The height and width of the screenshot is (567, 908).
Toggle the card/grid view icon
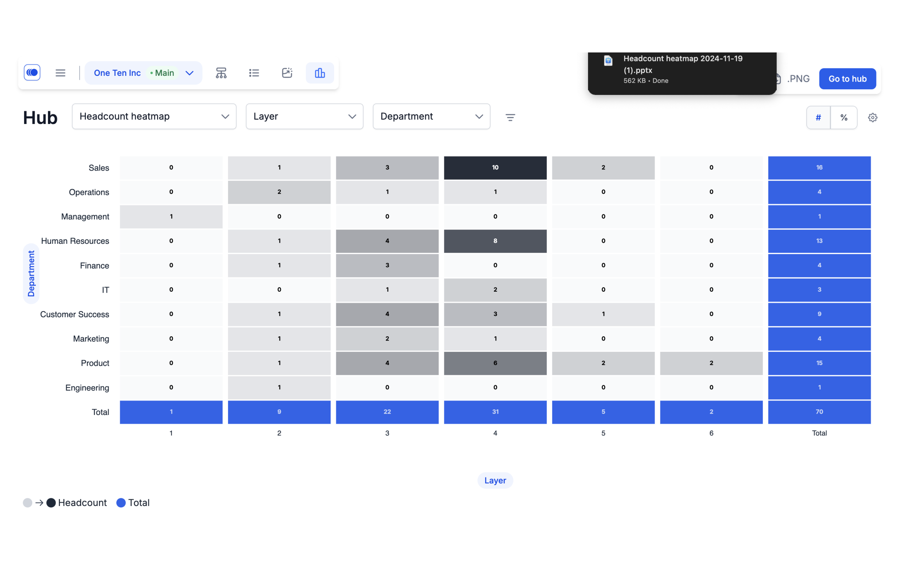tap(286, 73)
